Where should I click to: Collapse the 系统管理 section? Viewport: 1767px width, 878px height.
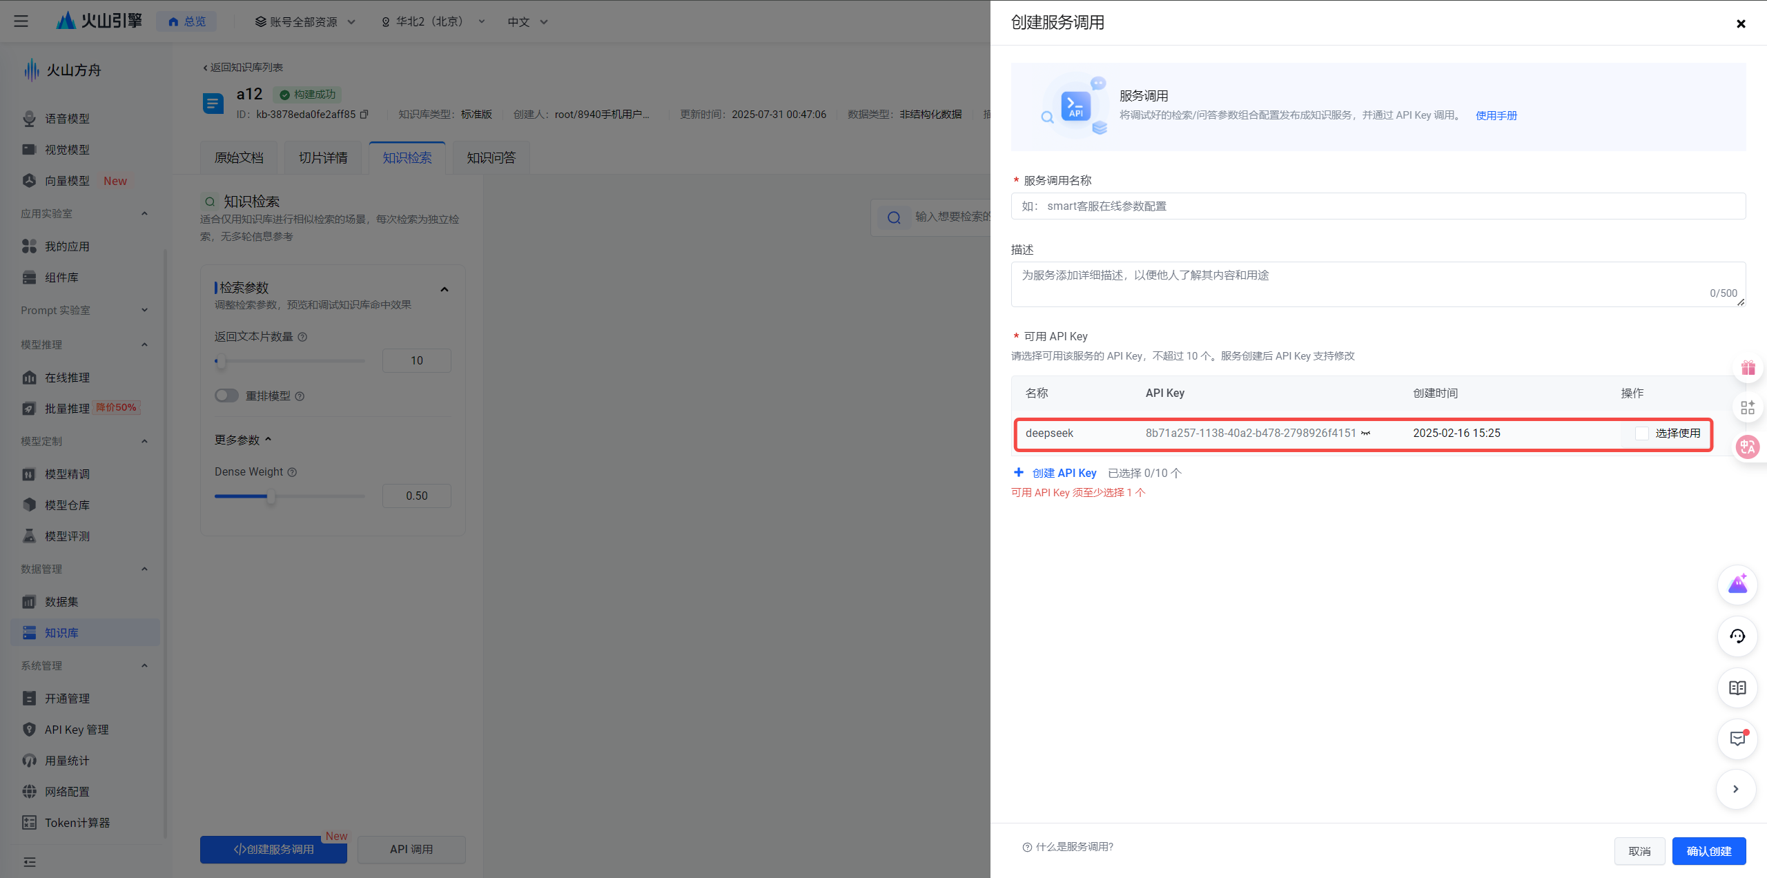144,665
